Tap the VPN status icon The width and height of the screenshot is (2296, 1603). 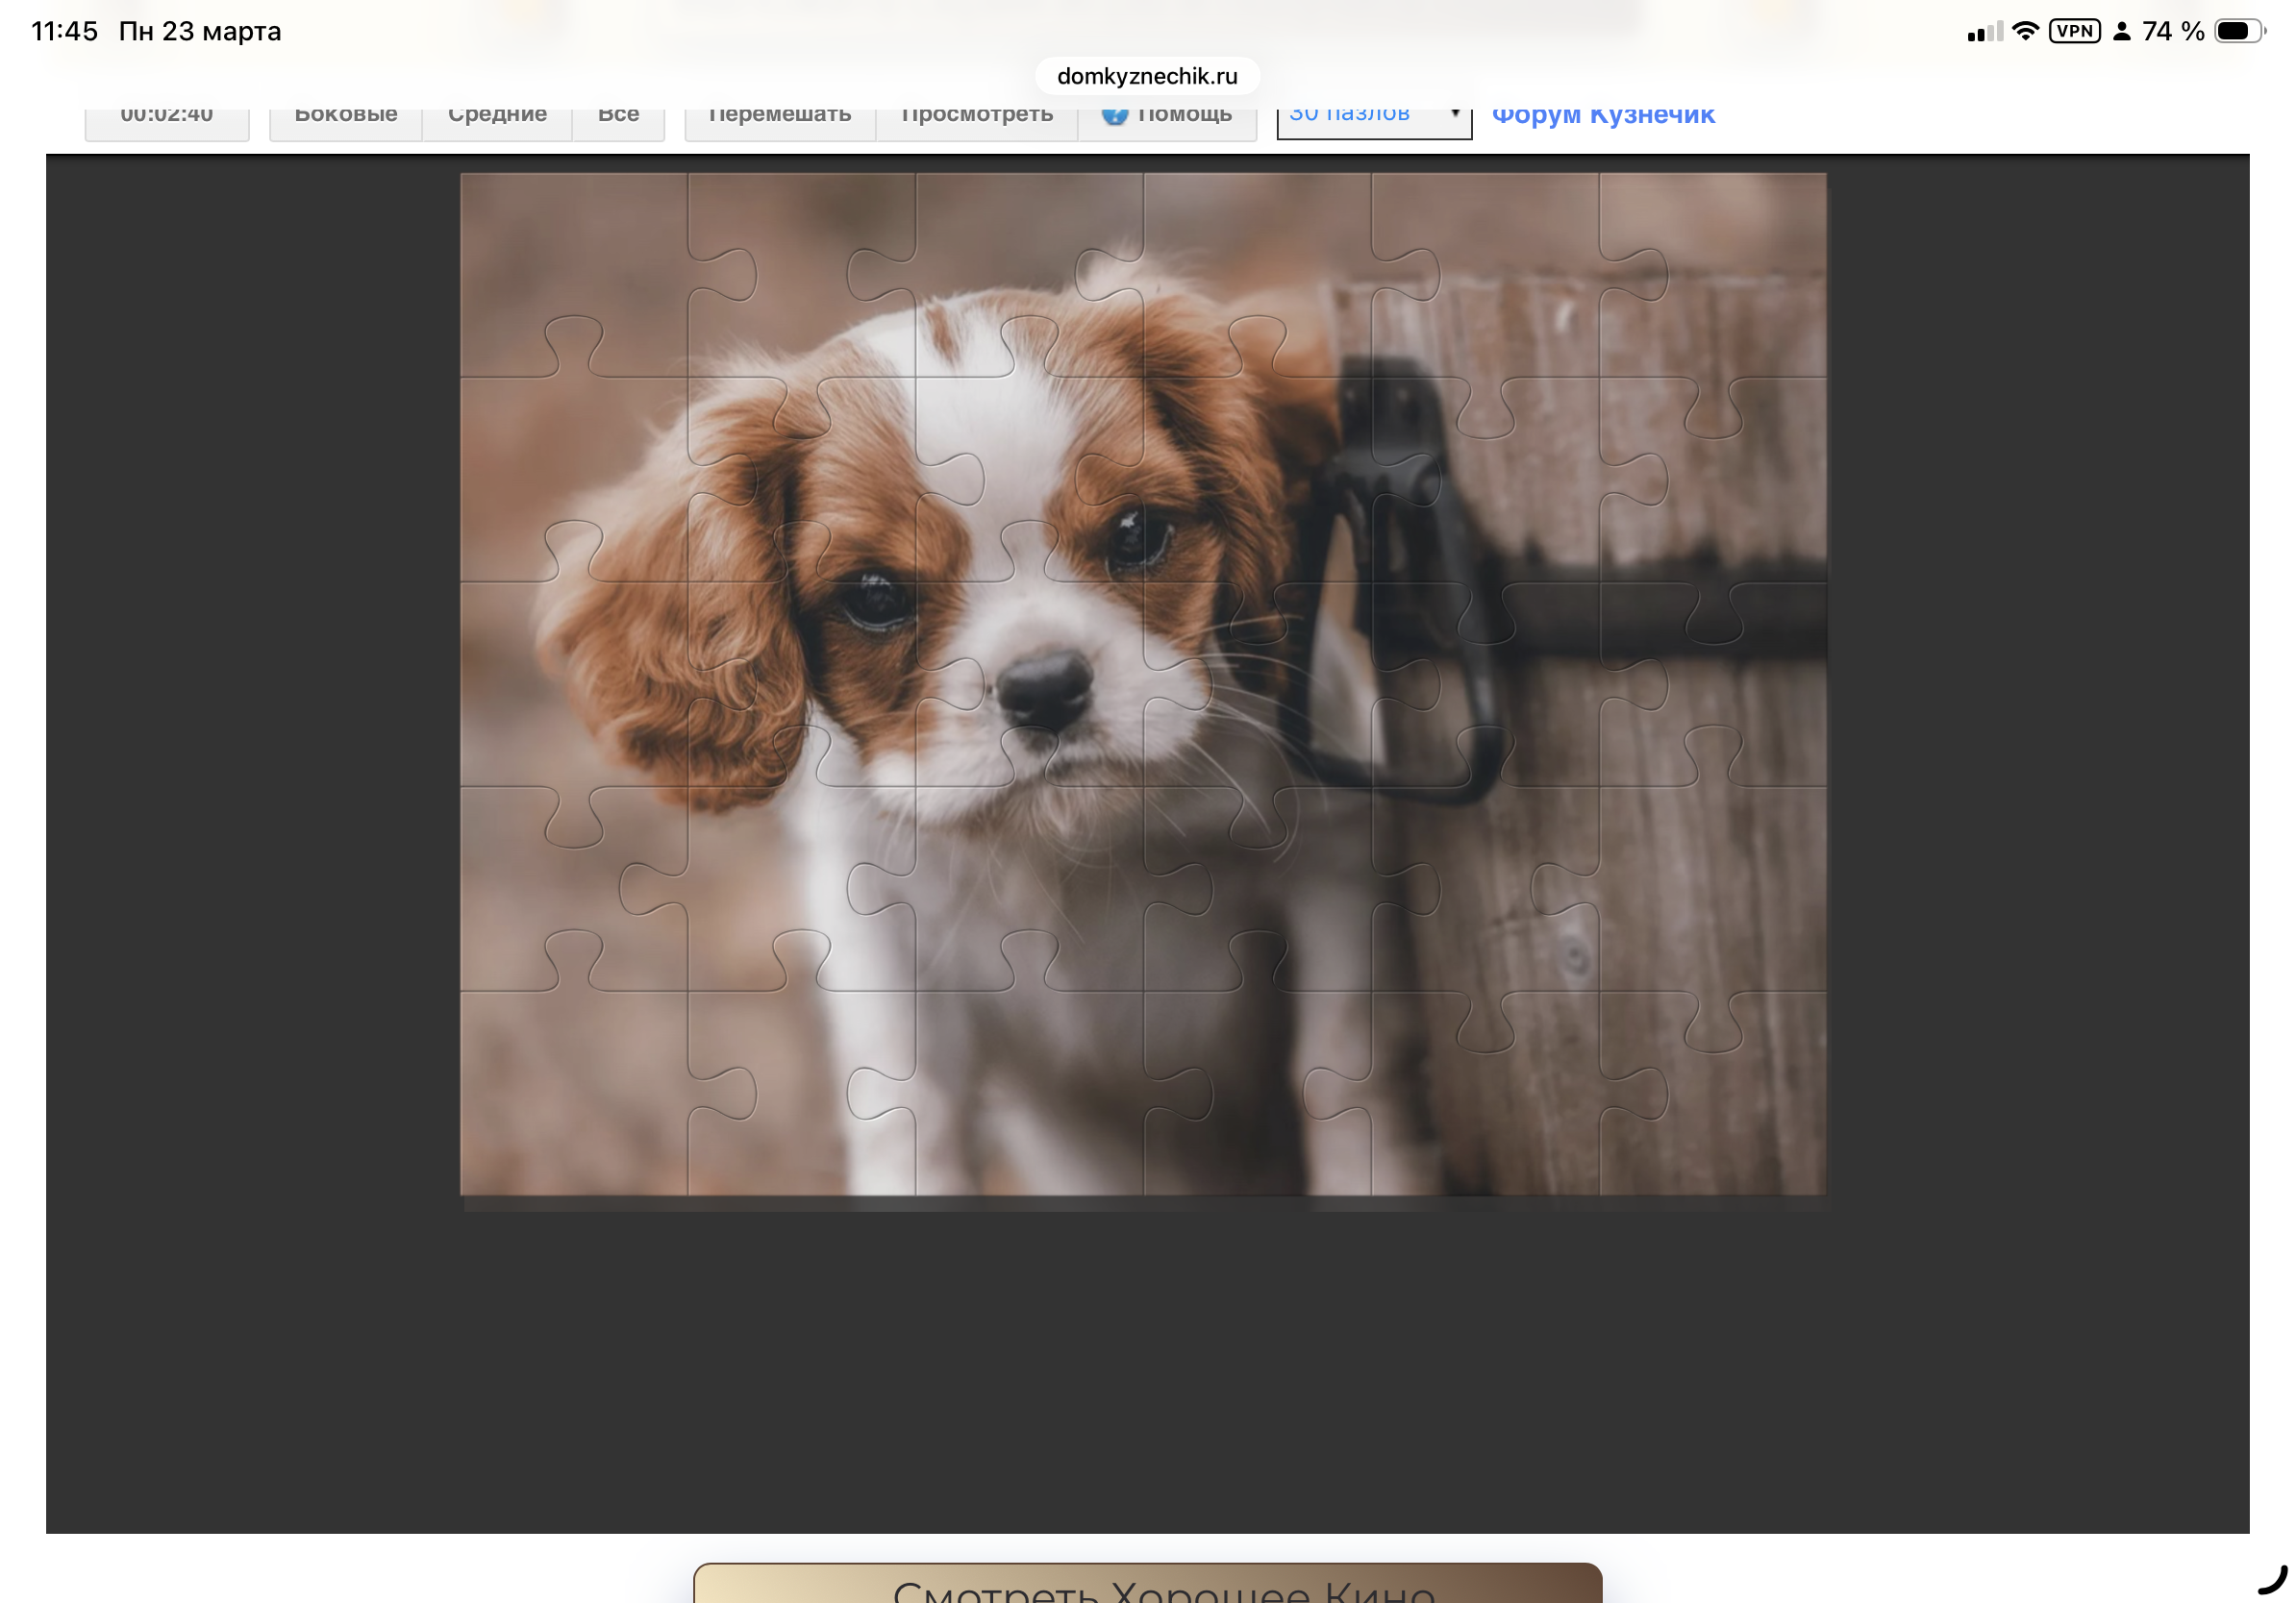point(2074,31)
